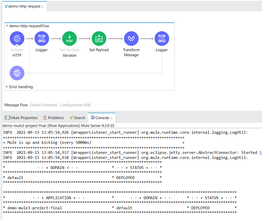Select the Set Payload component icon
Image resolution: width=269 pixels, height=221 pixels.
pos(99,39)
